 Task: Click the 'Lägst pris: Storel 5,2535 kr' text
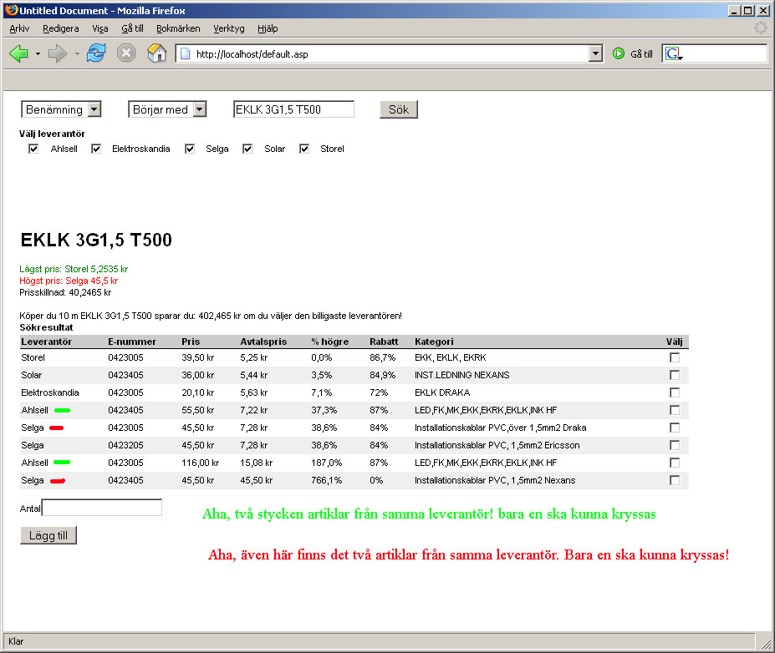(x=74, y=269)
